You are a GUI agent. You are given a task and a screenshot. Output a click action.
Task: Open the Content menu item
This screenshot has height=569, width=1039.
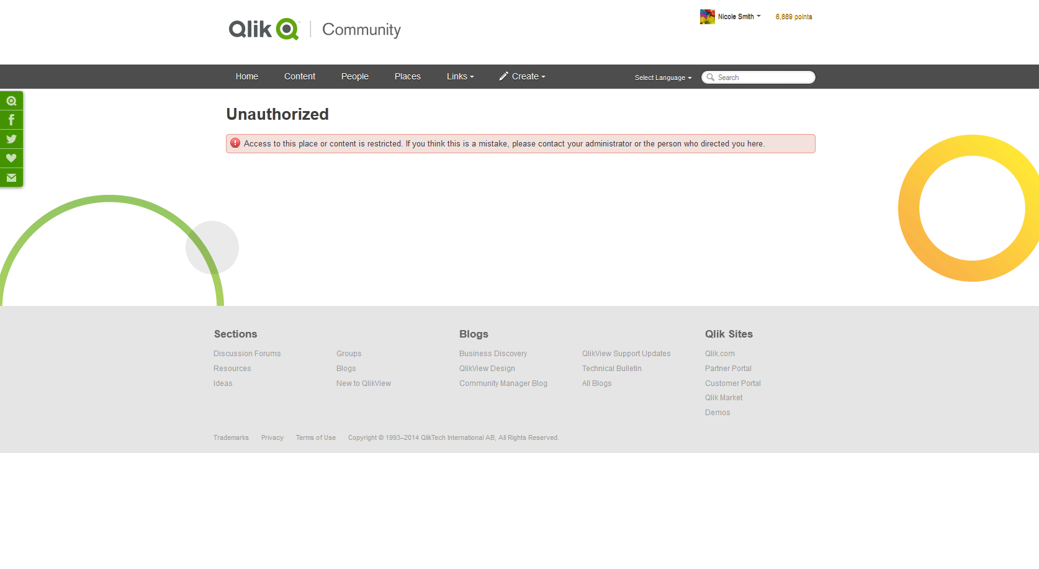click(x=300, y=76)
